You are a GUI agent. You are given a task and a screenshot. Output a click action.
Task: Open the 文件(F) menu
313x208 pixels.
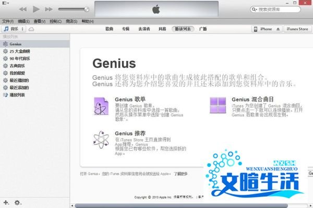click(8, 21)
